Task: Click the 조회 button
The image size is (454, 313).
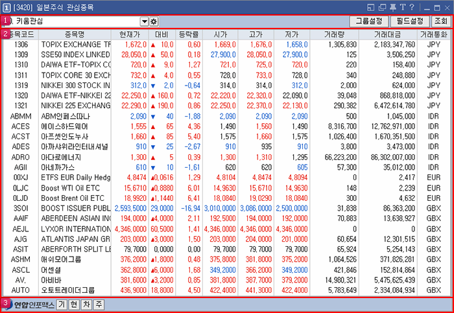Action: point(441,21)
